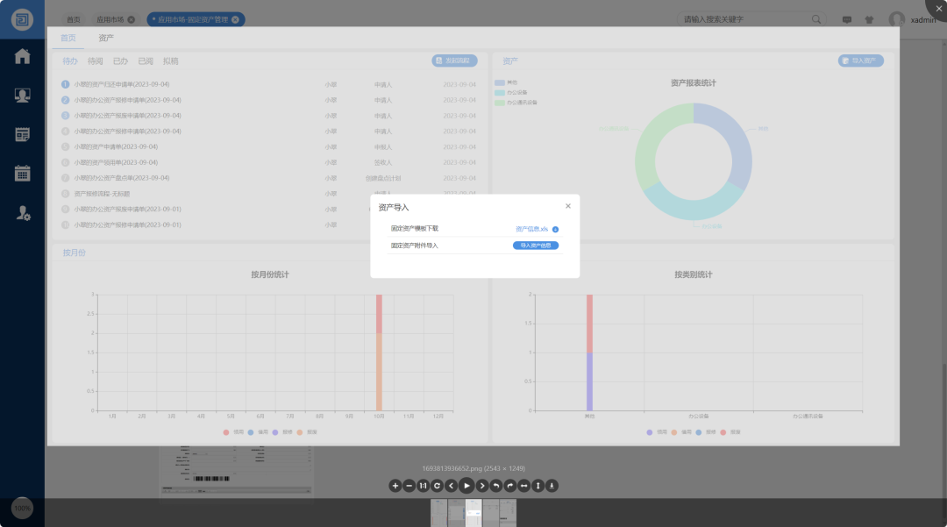Click the search keyword input field
Image resolution: width=947 pixels, height=527 pixels.
tap(746, 19)
